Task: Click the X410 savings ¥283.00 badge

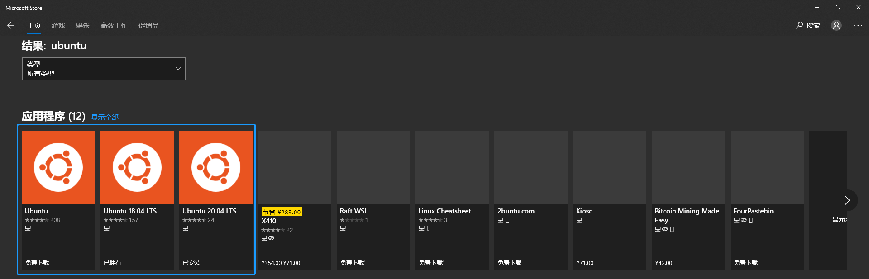Action: click(282, 212)
